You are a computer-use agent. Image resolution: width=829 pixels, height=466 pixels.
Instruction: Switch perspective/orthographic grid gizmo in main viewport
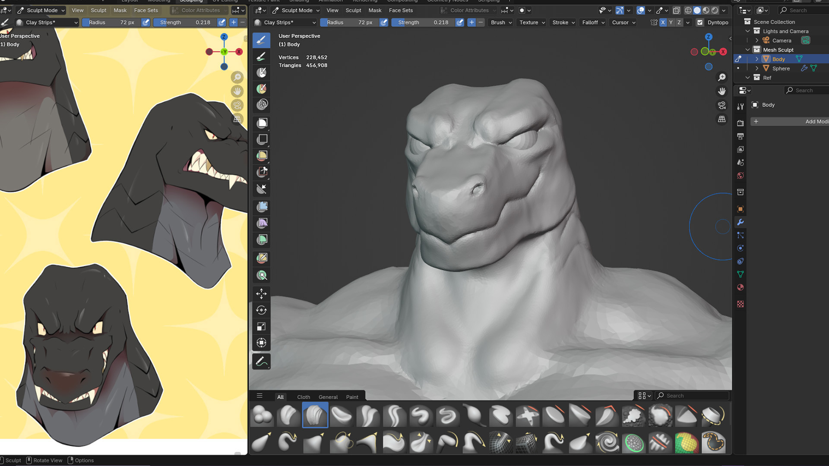(721, 119)
